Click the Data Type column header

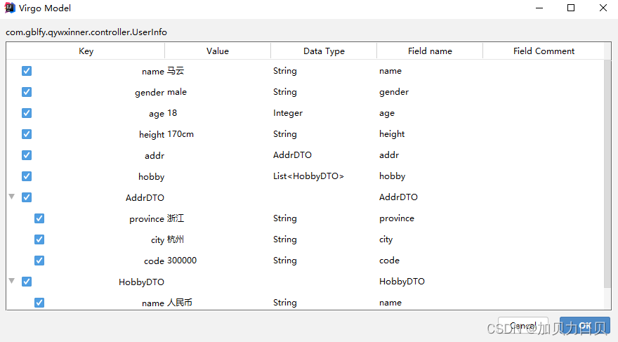click(x=324, y=51)
